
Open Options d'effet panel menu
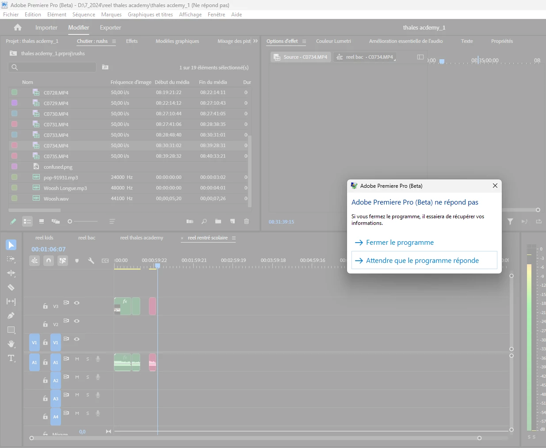304,41
